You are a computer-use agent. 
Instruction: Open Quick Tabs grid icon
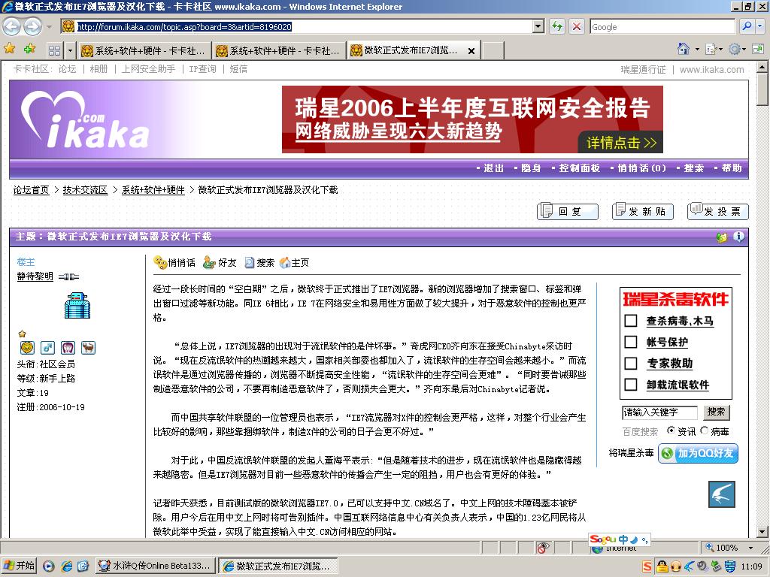(x=54, y=50)
